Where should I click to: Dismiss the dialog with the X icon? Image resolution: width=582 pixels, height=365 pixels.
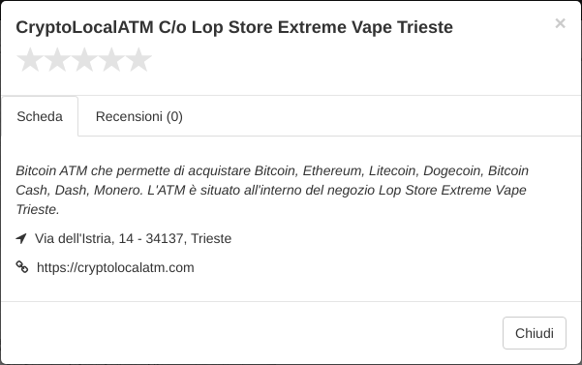560,23
